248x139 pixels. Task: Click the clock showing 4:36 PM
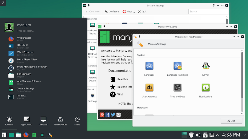click(x=231, y=135)
